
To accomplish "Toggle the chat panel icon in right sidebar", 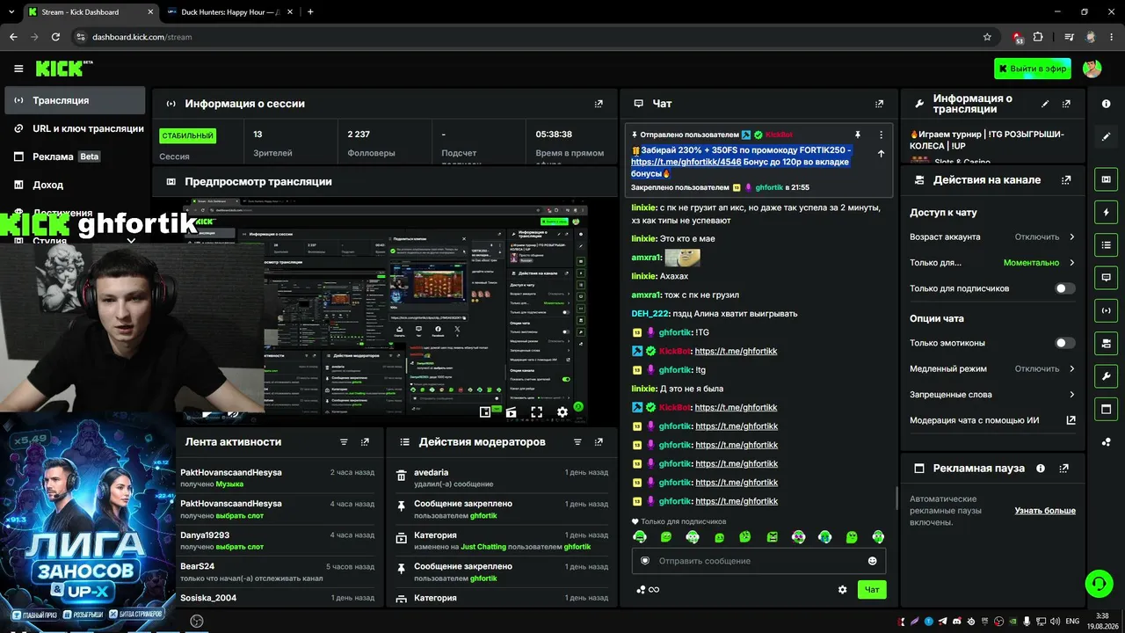I will (1106, 277).
